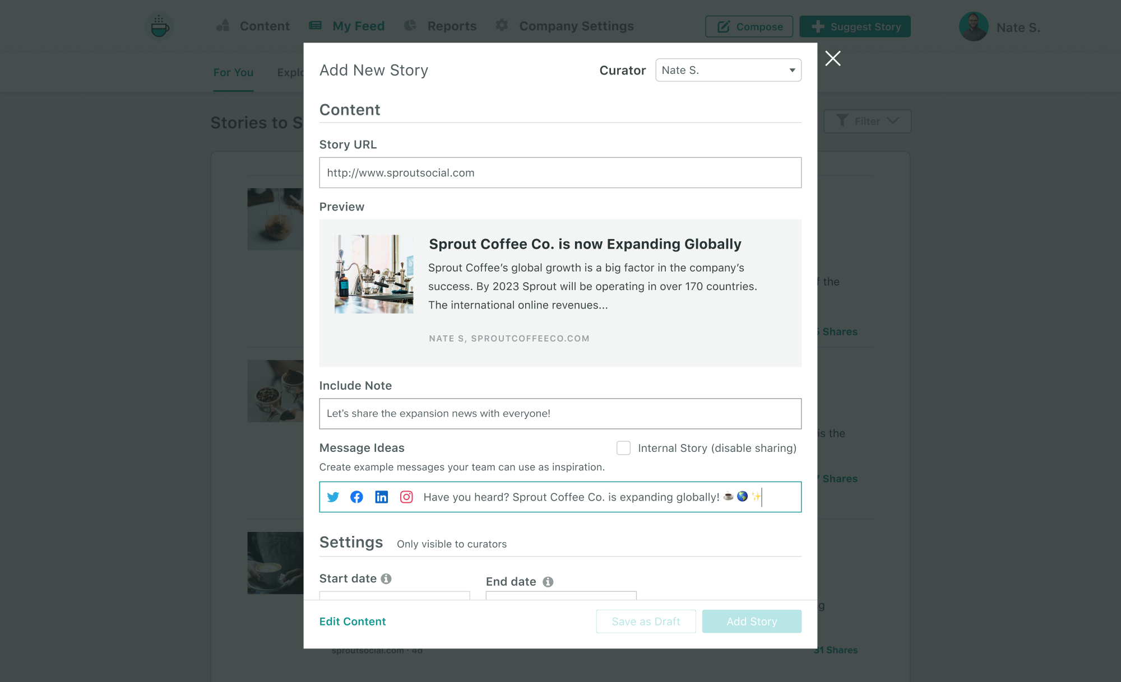The image size is (1121, 682).
Task: Open the Company Settings dropdown menu
Action: (x=576, y=26)
